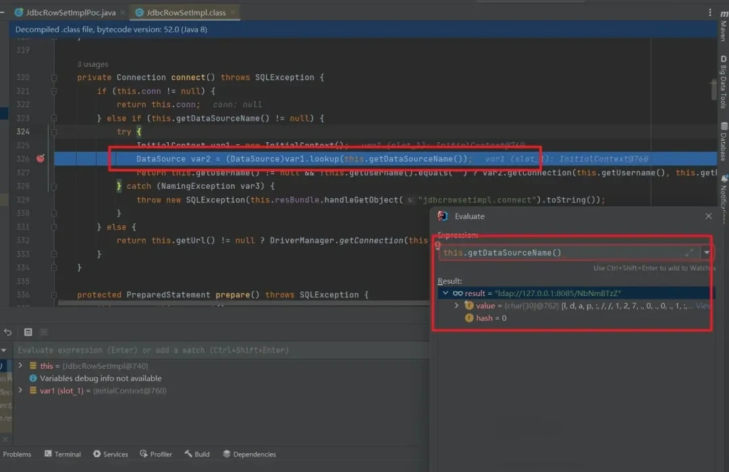Open the Dependencies tool window
Viewport: 729px width, 472px height.
249,454
